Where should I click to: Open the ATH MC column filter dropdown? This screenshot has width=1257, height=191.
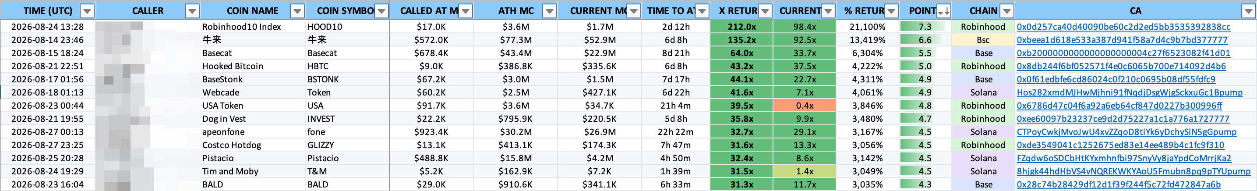(550, 11)
